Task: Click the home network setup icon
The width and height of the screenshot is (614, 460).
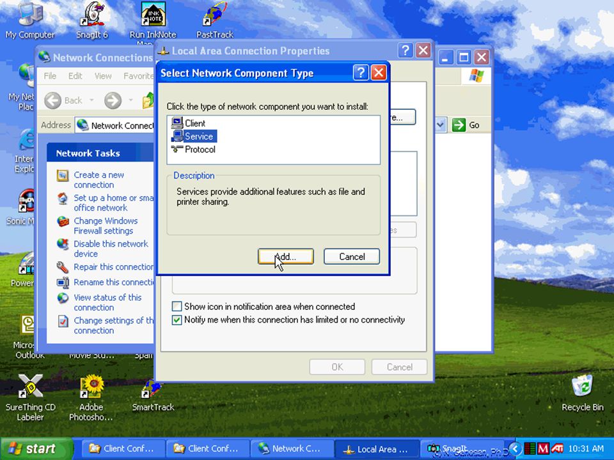Action: 63,199
